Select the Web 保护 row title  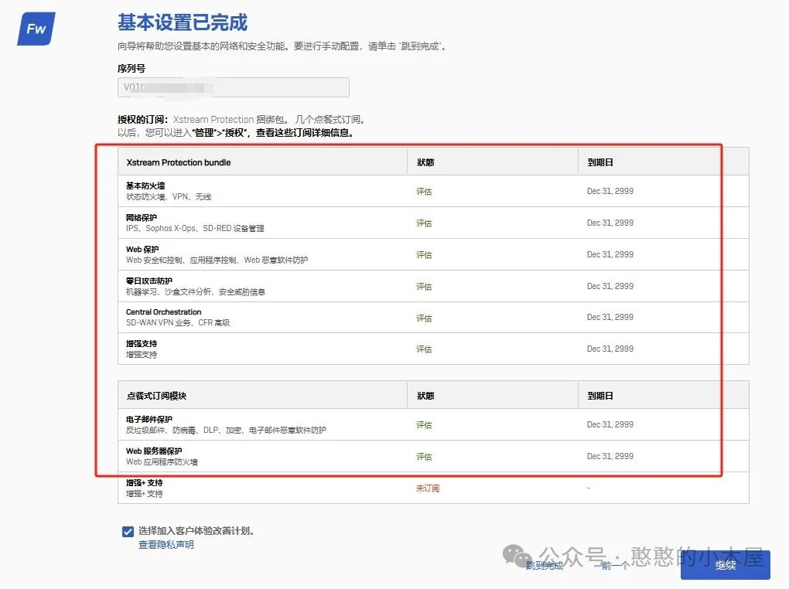[x=142, y=249]
